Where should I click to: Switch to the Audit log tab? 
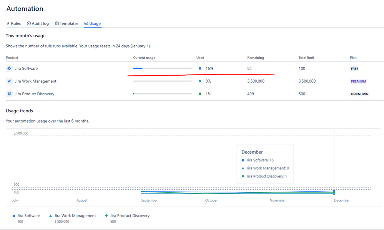(x=38, y=23)
